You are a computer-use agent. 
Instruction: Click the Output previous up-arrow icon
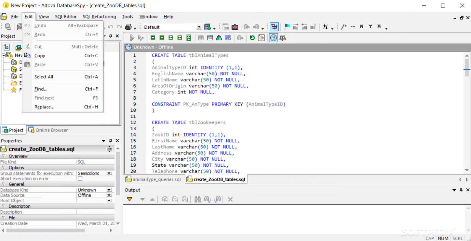coord(152,199)
